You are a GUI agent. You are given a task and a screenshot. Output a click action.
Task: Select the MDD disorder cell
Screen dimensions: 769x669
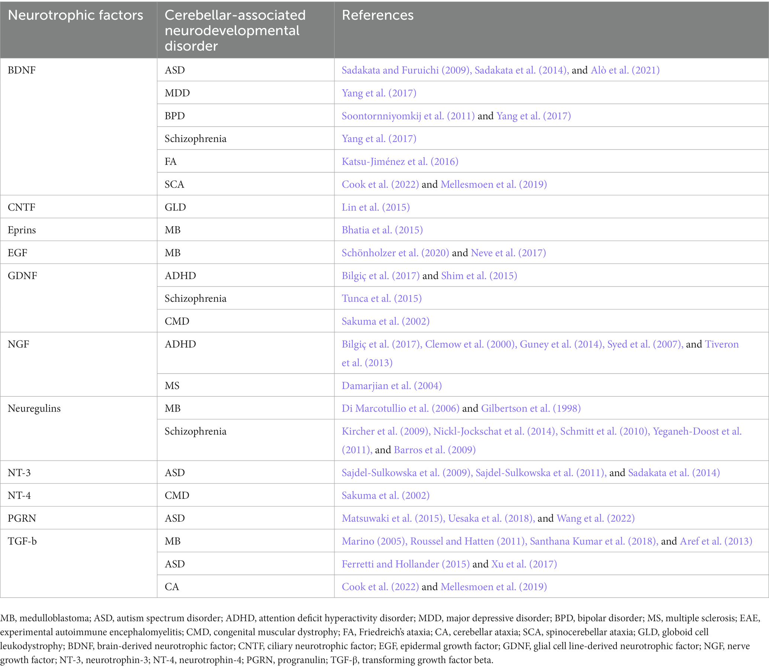coord(246,93)
